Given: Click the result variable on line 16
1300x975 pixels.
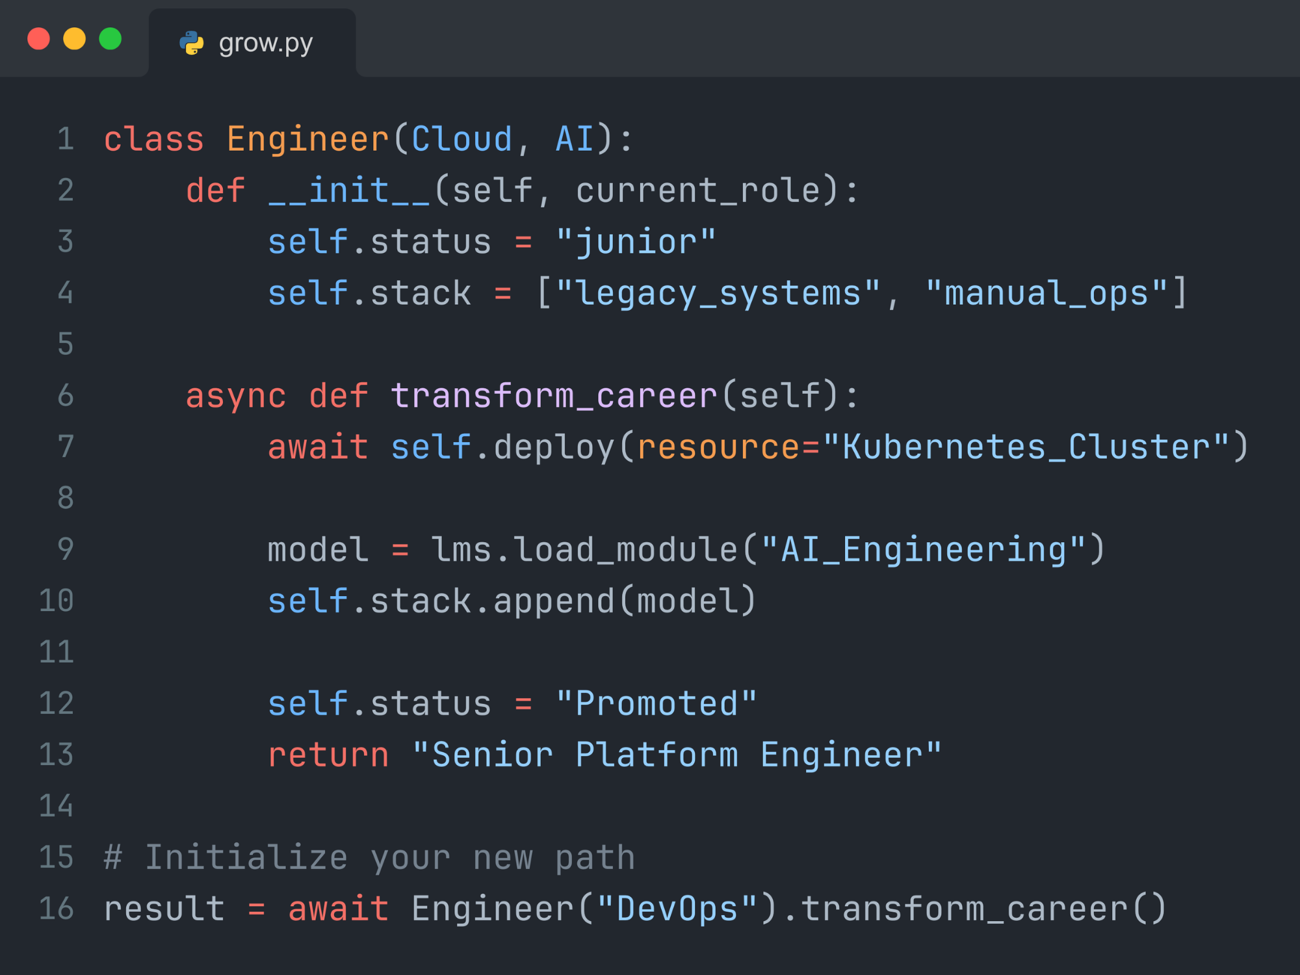Looking at the screenshot, I should (164, 908).
